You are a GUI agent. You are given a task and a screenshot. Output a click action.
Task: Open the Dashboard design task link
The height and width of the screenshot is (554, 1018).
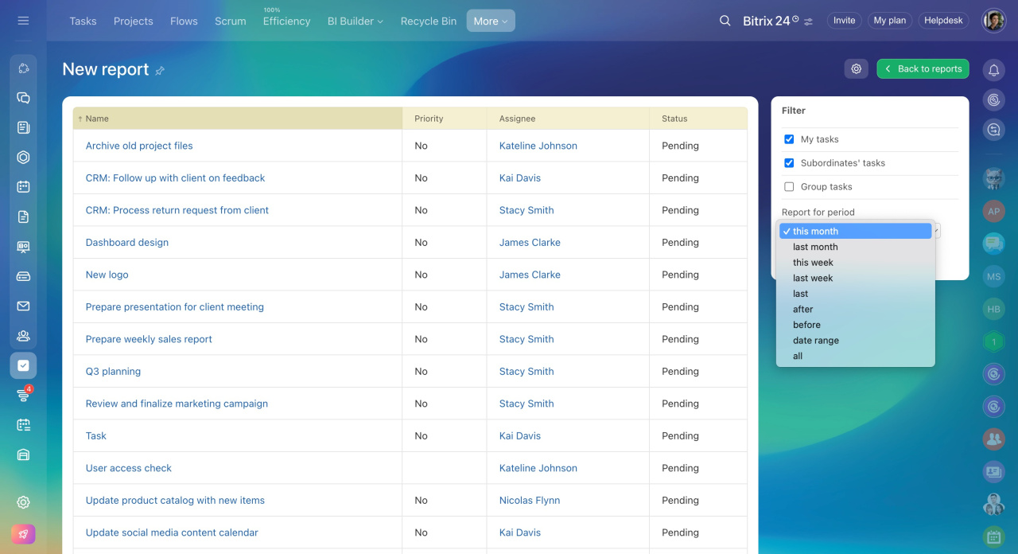tap(127, 243)
